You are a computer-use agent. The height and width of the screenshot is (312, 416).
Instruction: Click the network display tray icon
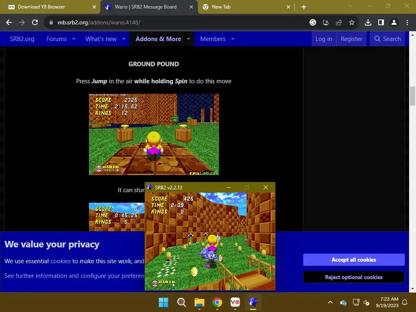(356, 302)
